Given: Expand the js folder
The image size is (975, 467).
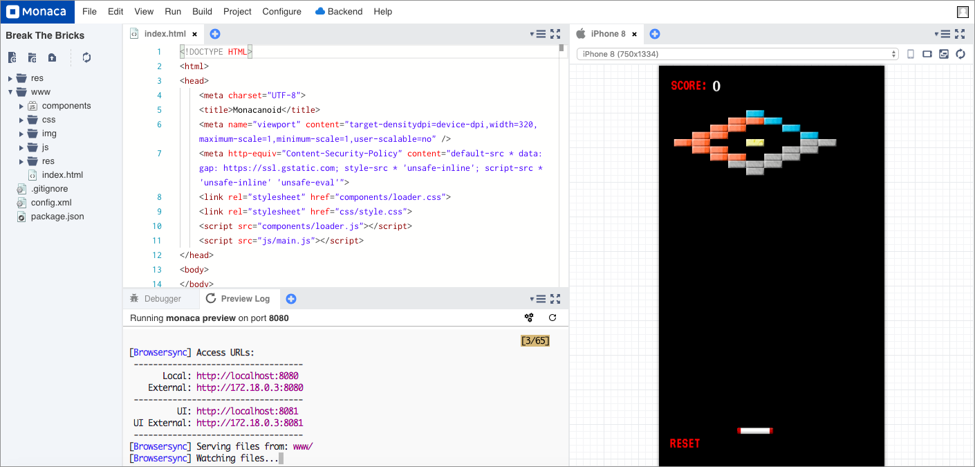Looking at the screenshot, I should coord(21,147).
